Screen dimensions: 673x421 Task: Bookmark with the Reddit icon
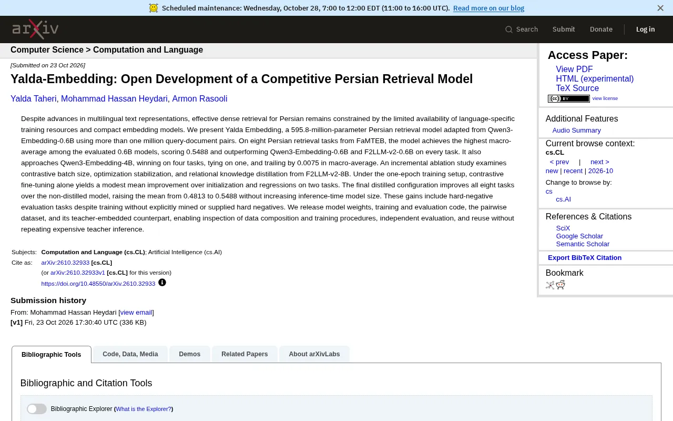click(x=560, y=285)
